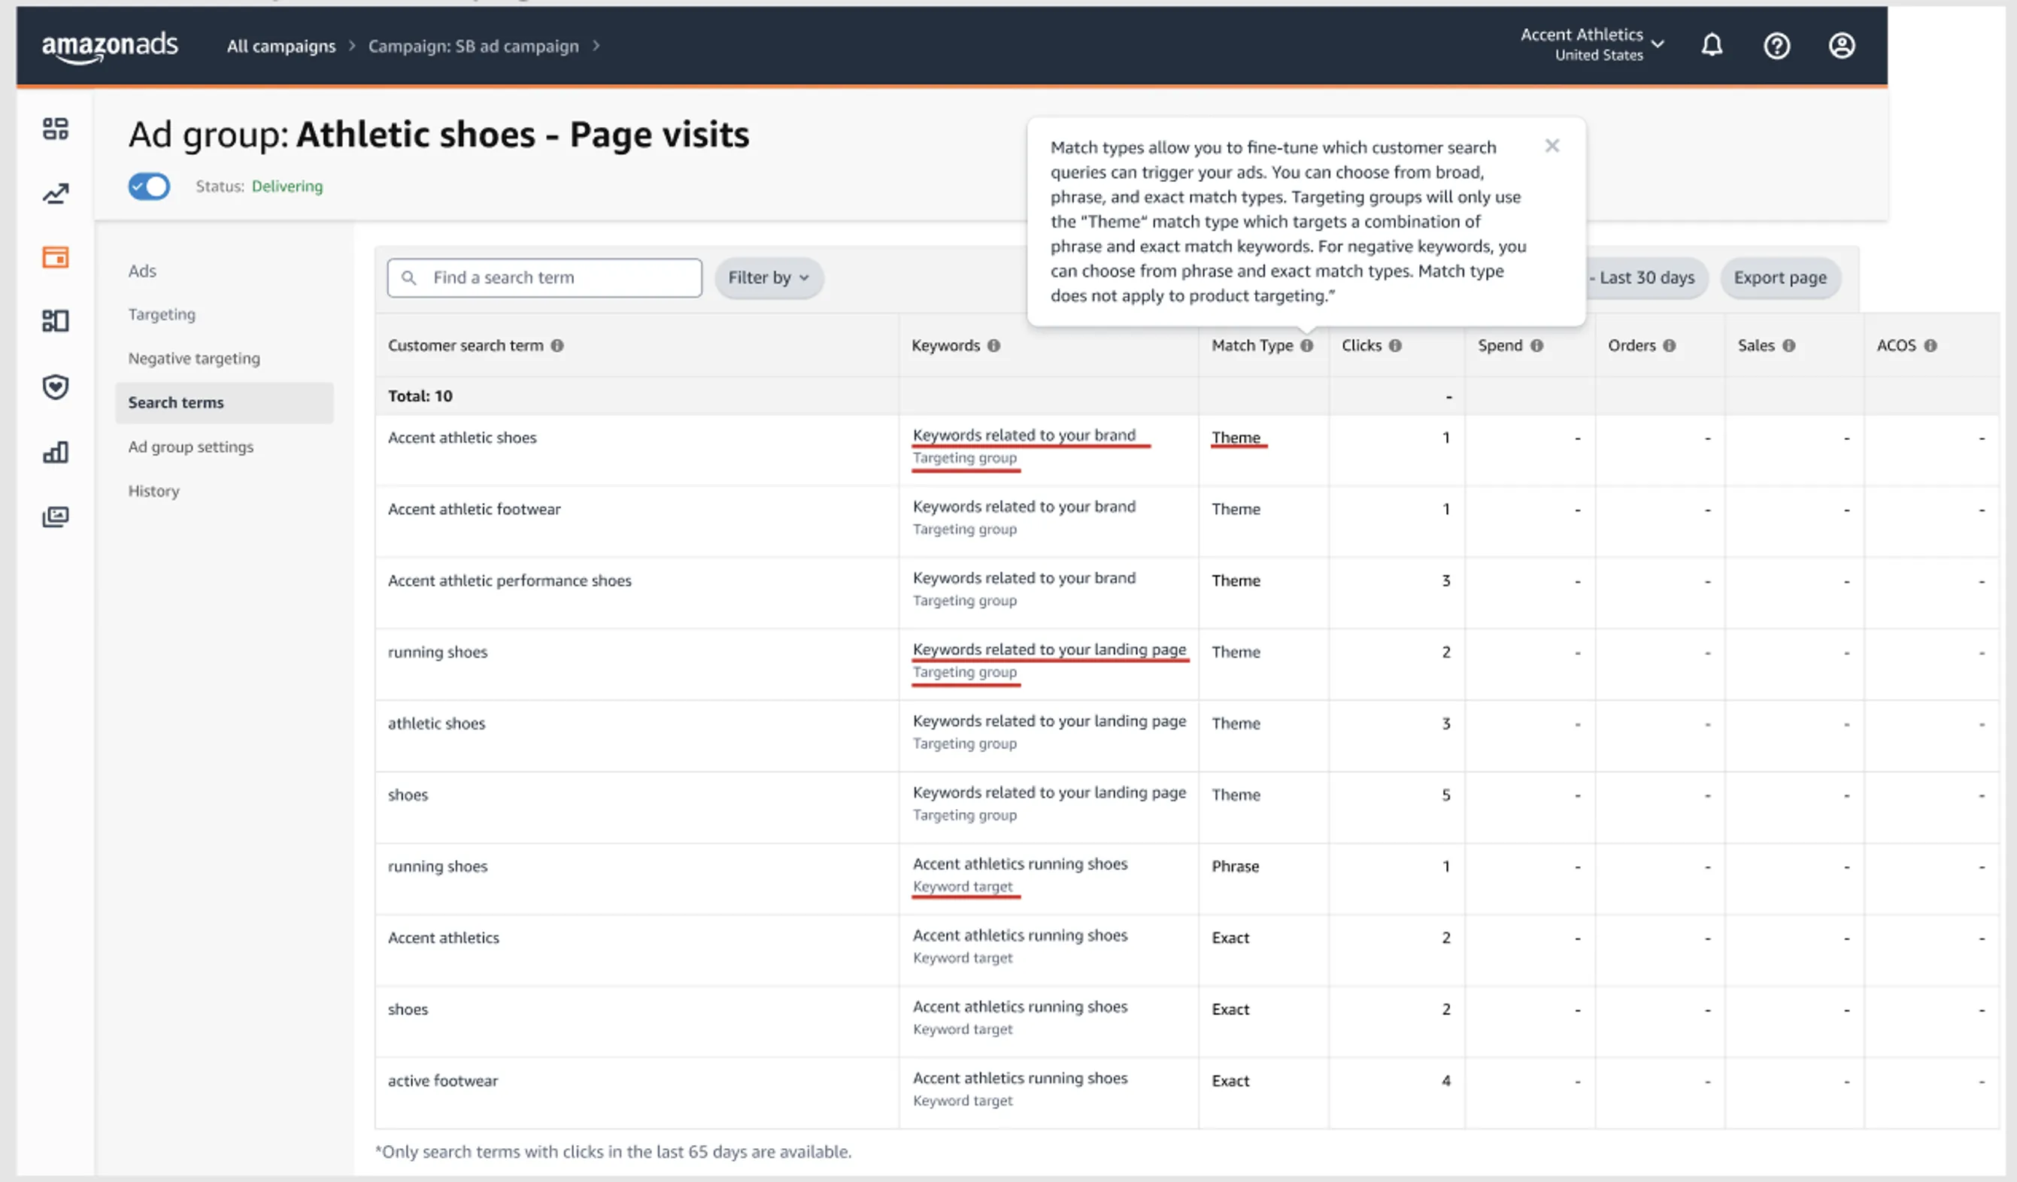Click Phrase match type cell
The image size is (2017, 1182).
coord(1235,867)
